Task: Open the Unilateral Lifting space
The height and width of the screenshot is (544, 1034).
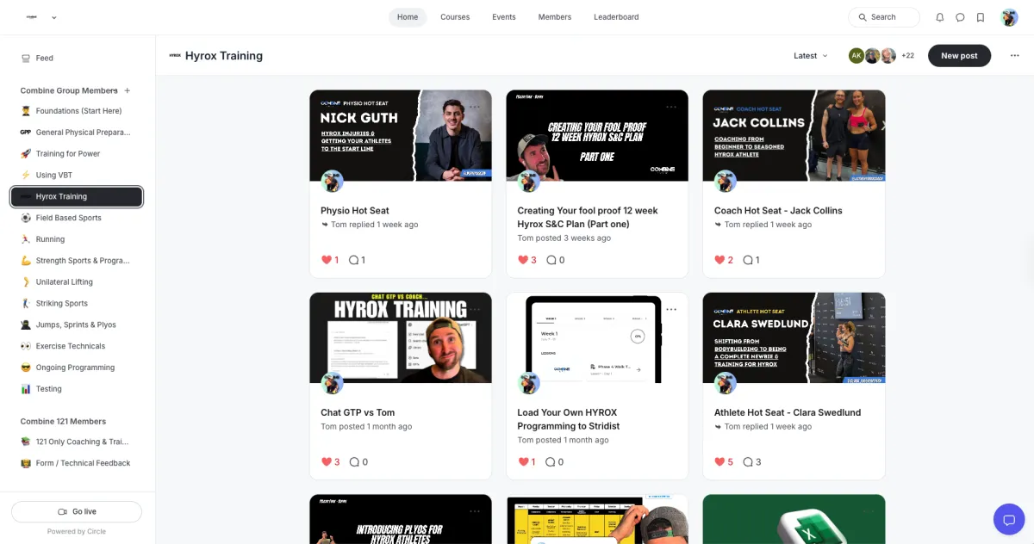Action: click(x=78, y=282)
